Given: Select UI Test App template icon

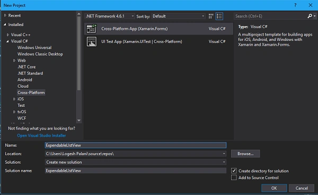Looking at the screenshot, I should tap(92, 41).
